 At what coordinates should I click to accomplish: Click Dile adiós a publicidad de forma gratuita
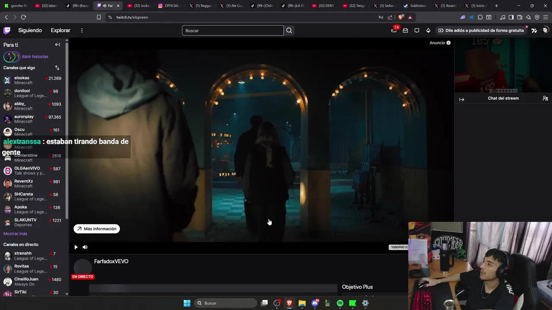pos(481,30)
